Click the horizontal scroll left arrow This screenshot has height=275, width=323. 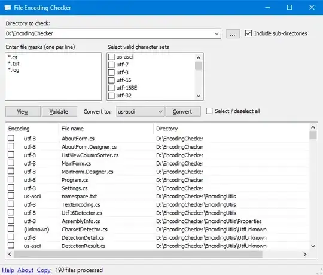pyautogui.click(x=10, y=255)
